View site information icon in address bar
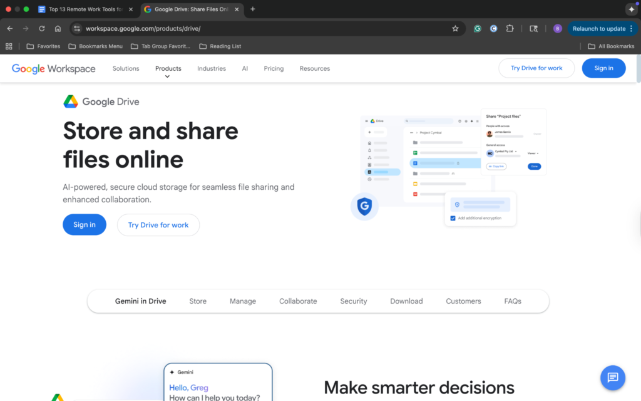The width and height of the screenshot is (641, 401). tap(77, 29)
